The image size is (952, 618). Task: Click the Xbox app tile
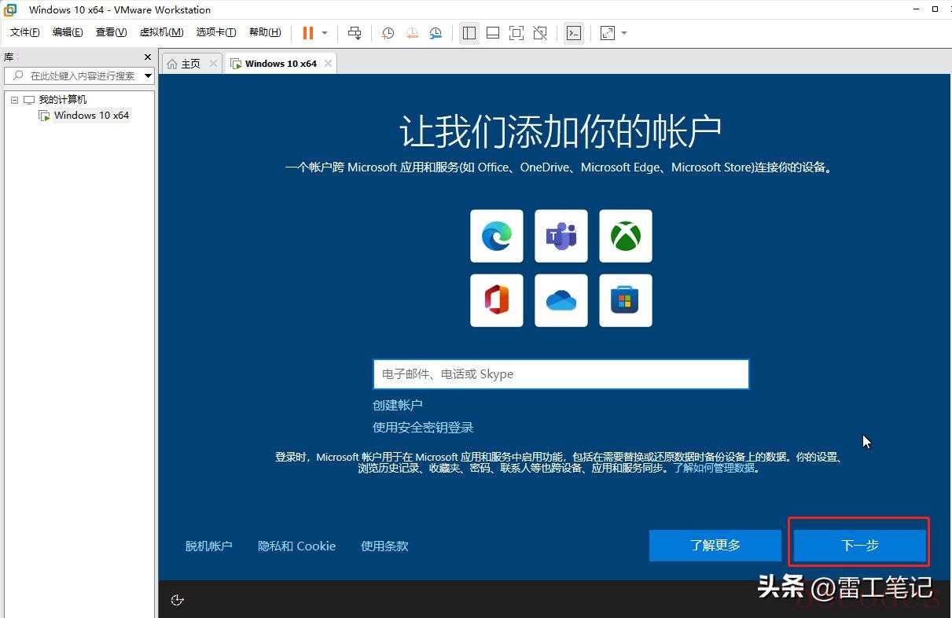(625, 236)
